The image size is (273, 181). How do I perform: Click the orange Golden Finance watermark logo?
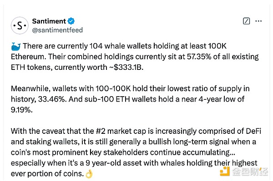(225, 171)
